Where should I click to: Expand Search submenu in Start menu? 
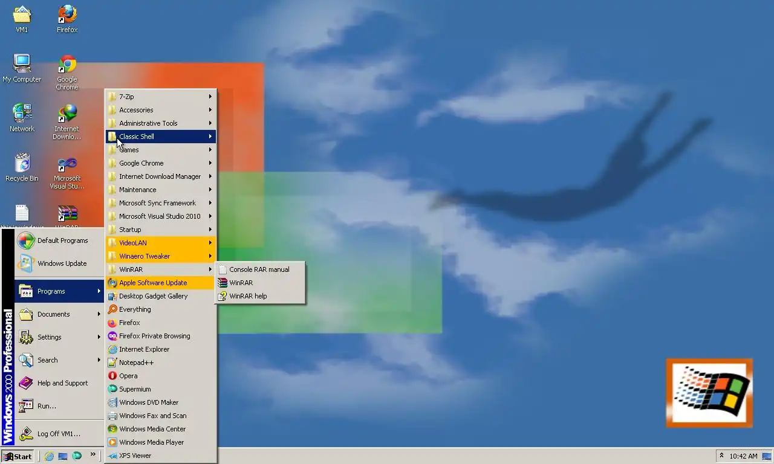tap(59, 360)
